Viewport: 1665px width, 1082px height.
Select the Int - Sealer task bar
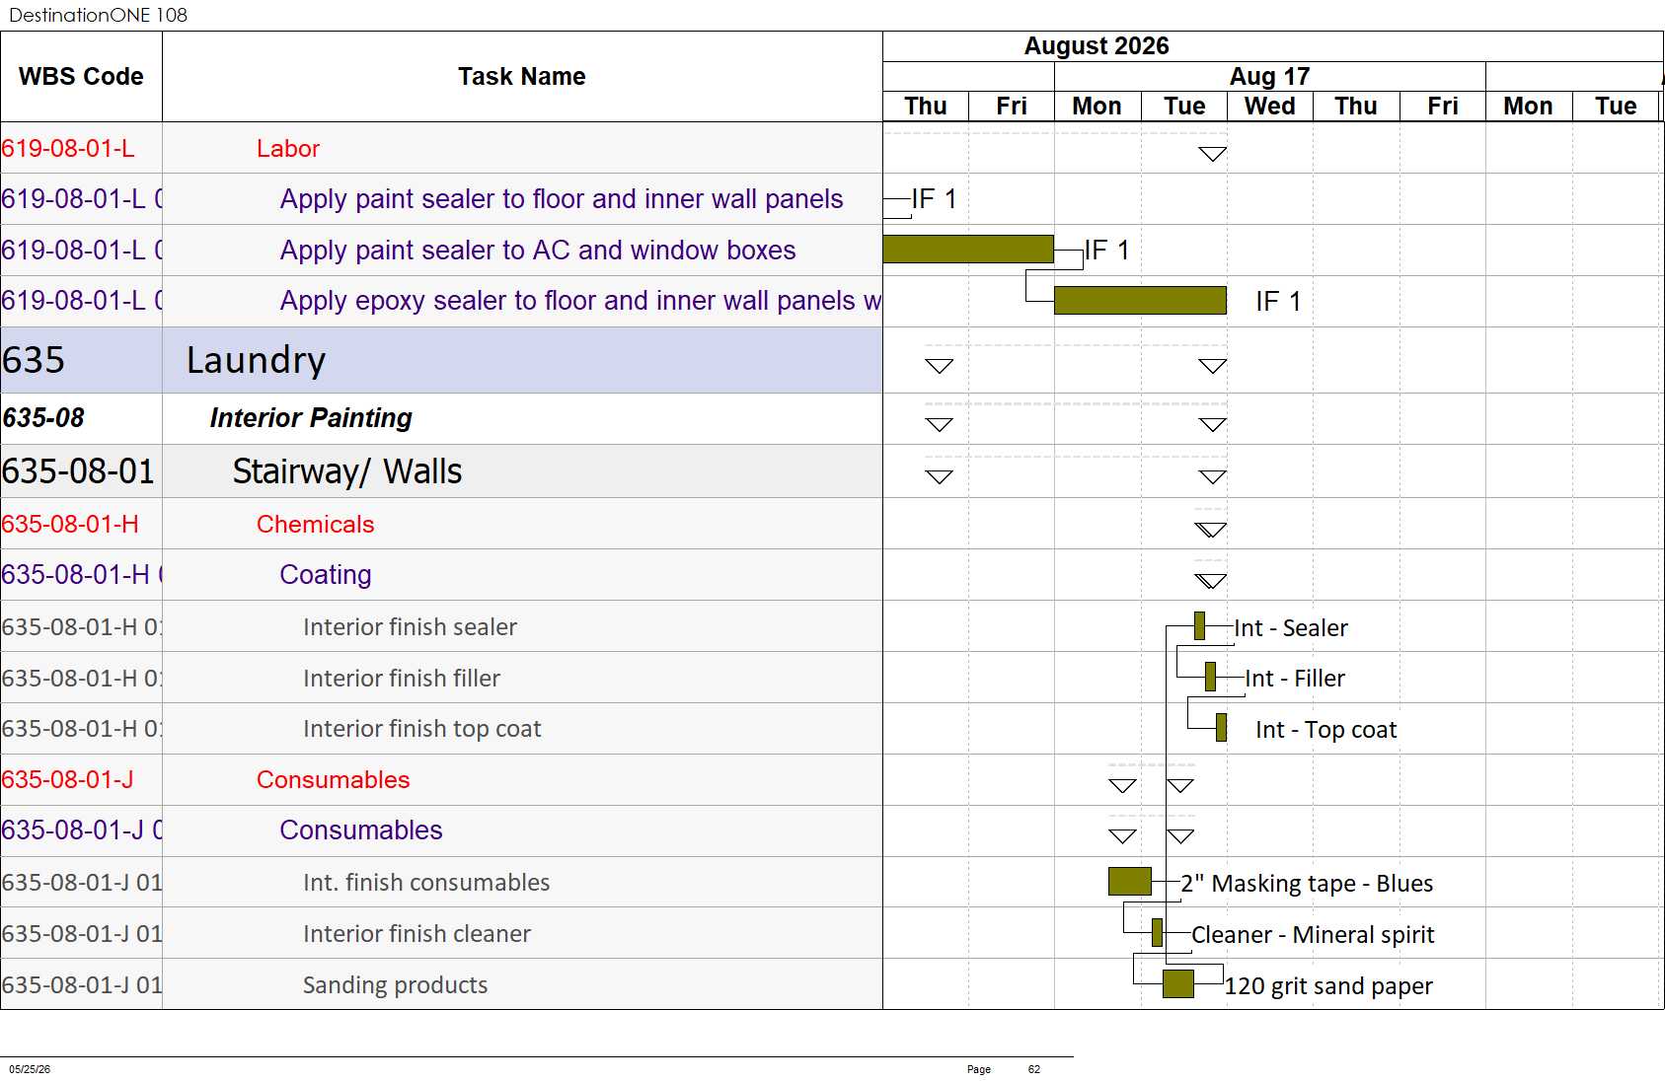[x=1199, y=626]
